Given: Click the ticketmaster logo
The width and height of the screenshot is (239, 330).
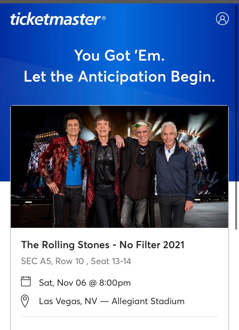Looking at the screenshot, I should pyautogui.click(x=56, y=19).
